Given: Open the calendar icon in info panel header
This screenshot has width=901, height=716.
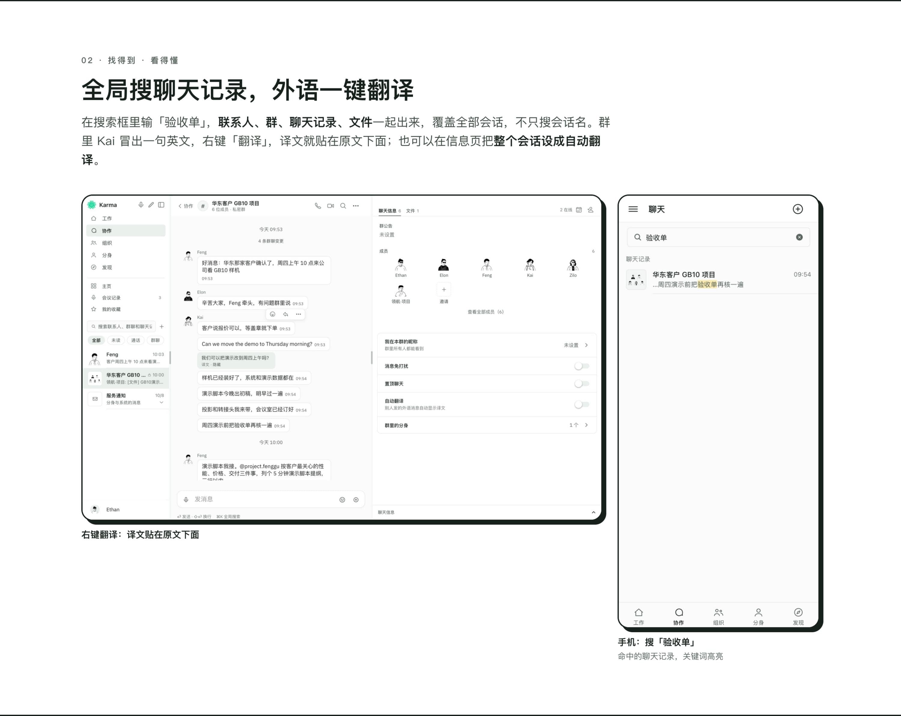Looking at the screenshot, I should tap(579, 210).
